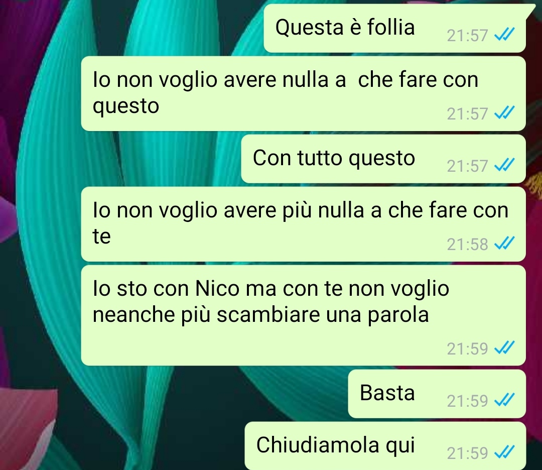Select the message ending with "fare con te"

tap(304, 224)
